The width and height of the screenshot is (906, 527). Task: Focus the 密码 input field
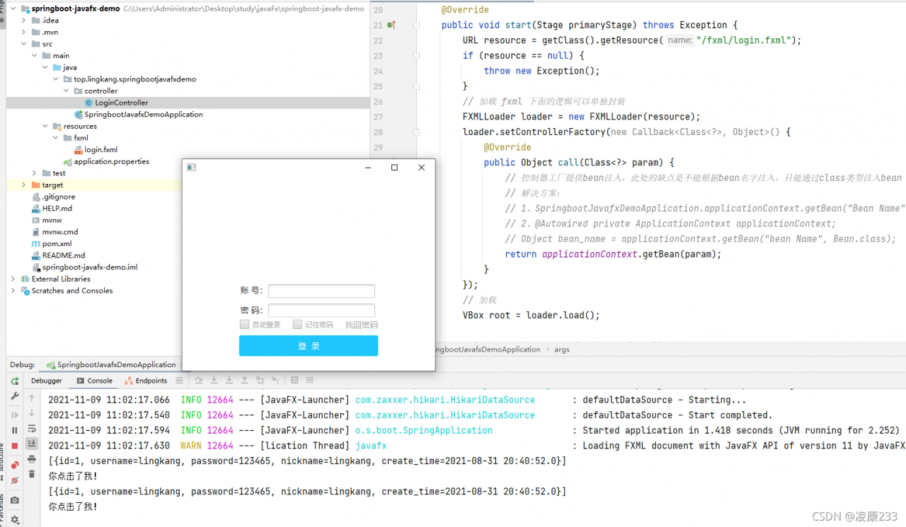(x=321, y=311)
